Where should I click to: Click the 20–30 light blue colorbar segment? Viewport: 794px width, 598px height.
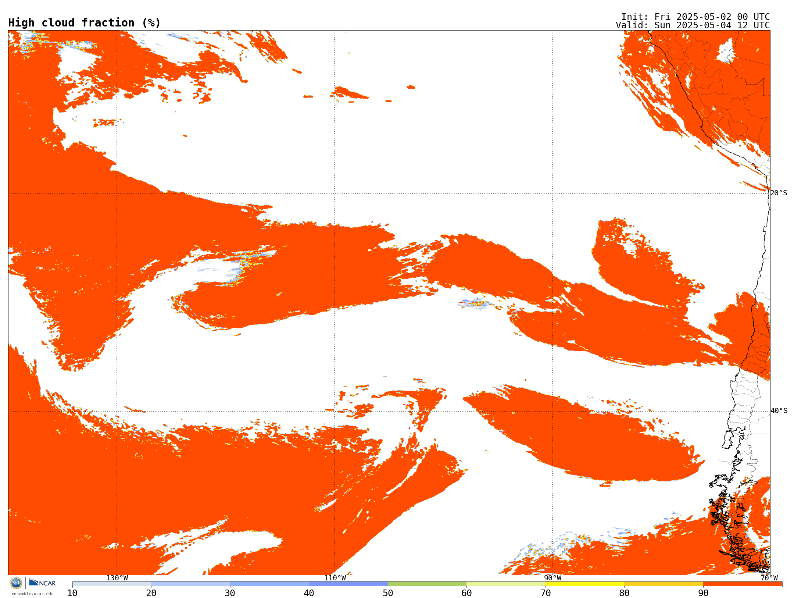[x=190, y=584]
